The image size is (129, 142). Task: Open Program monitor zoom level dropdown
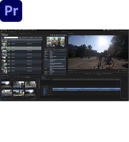point(76,71)
